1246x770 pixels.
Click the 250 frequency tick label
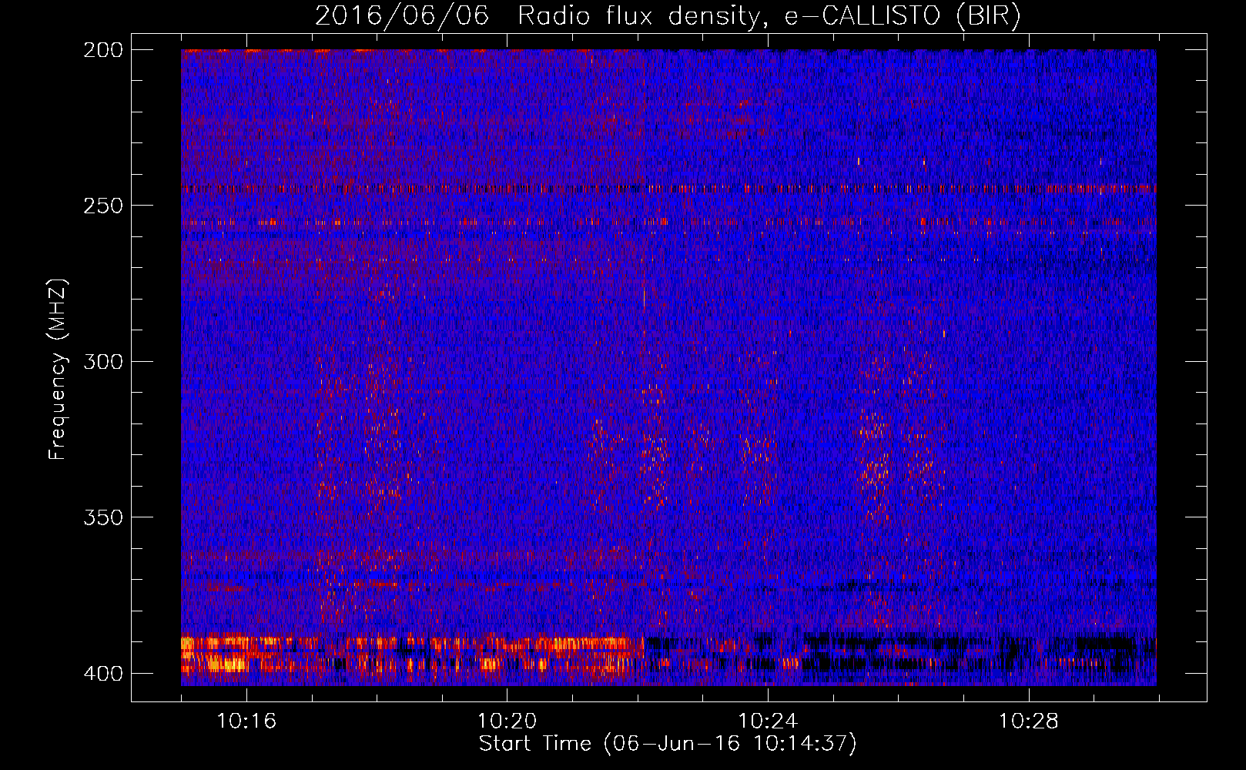[x=103, y=206]
